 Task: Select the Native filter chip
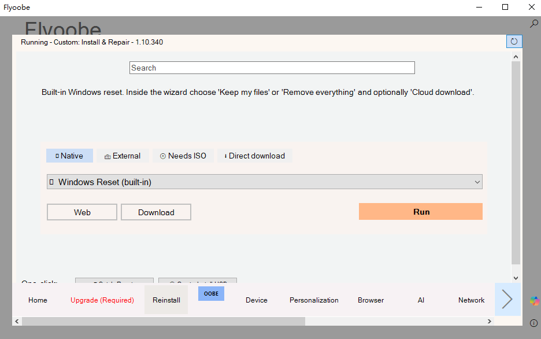click(x=69, y=156)
